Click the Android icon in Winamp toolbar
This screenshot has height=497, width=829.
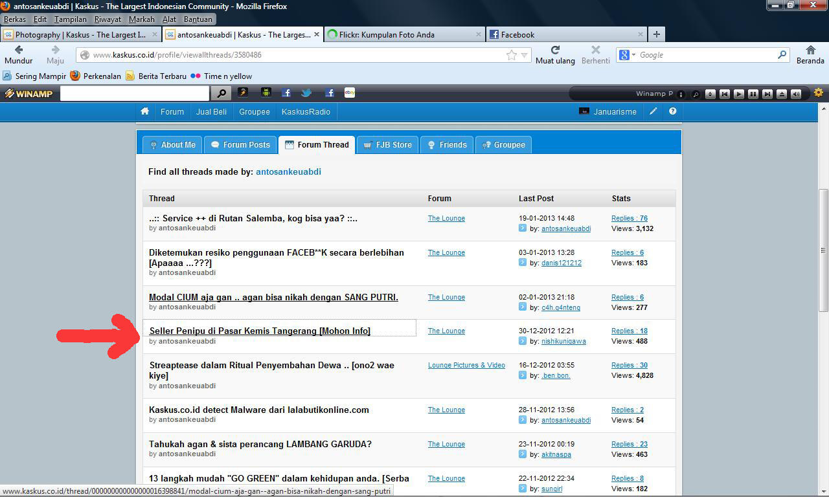[x=266, y=93]
